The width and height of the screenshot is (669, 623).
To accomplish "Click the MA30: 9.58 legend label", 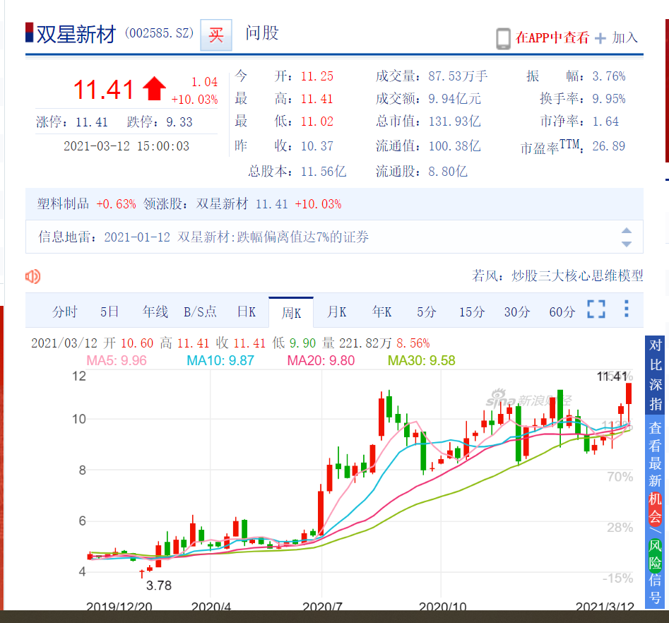I will pos(422,360).
